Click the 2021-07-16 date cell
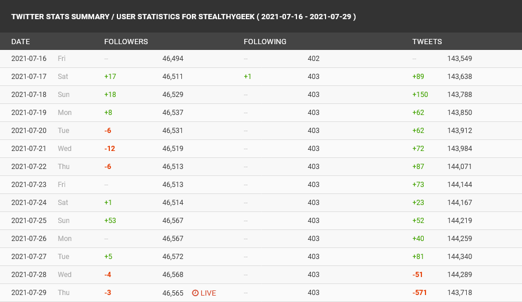This screenshot has width=522, height=302. click(x=29, y=59)
